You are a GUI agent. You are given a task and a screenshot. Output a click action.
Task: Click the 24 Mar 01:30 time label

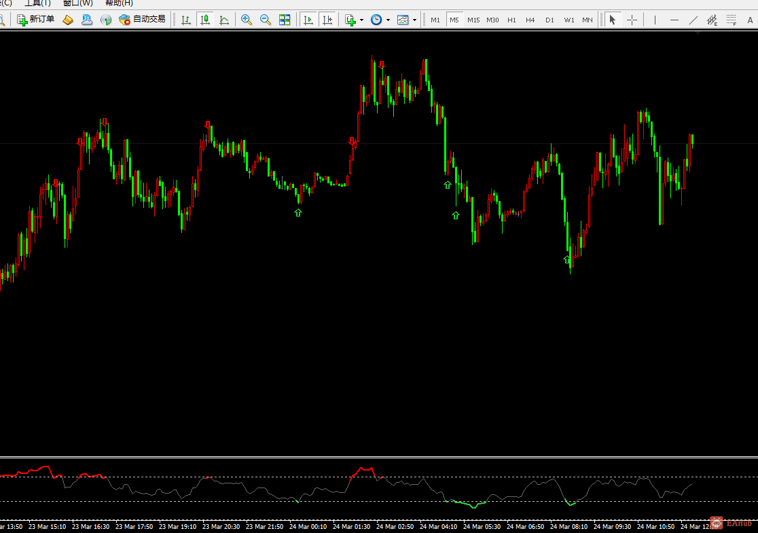click(x=352, y=526)
